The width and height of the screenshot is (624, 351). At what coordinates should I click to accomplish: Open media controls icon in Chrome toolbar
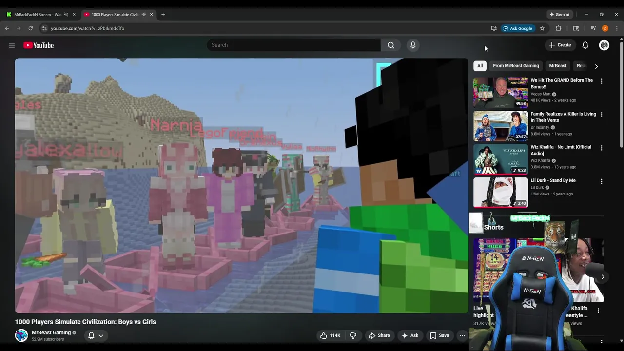tap(593, 28)
